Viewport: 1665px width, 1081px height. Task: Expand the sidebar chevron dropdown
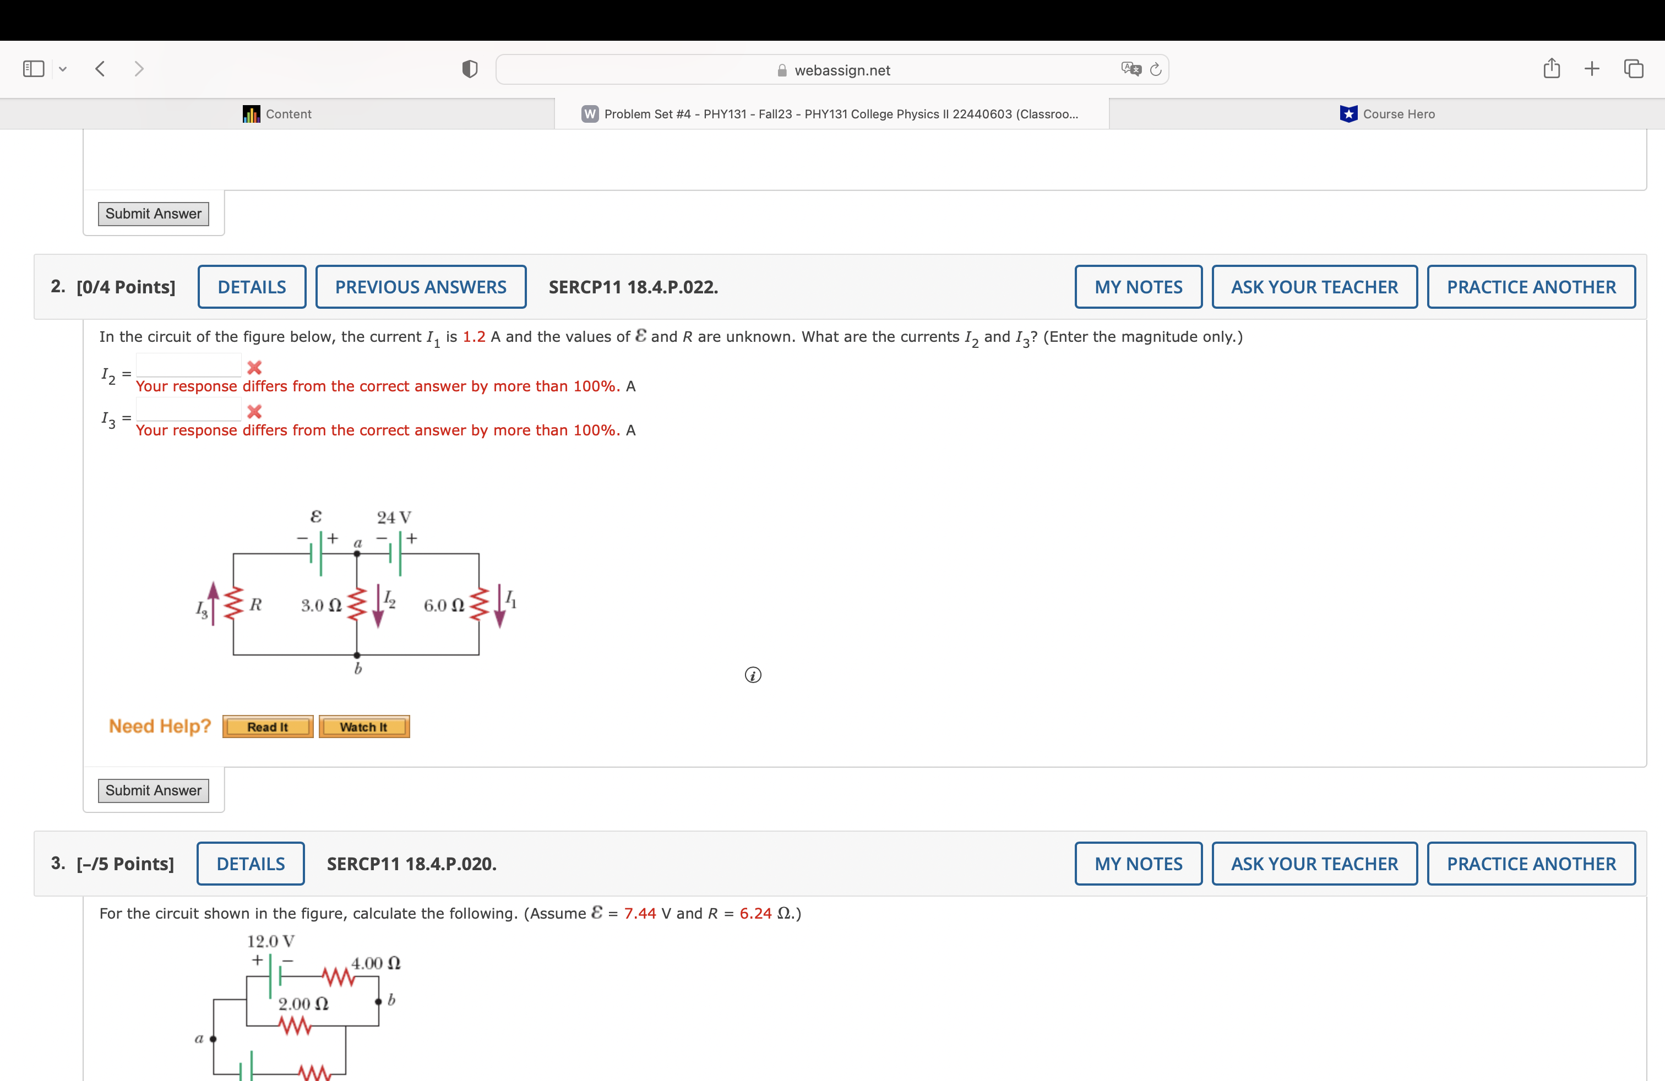[x=62, y=68]
